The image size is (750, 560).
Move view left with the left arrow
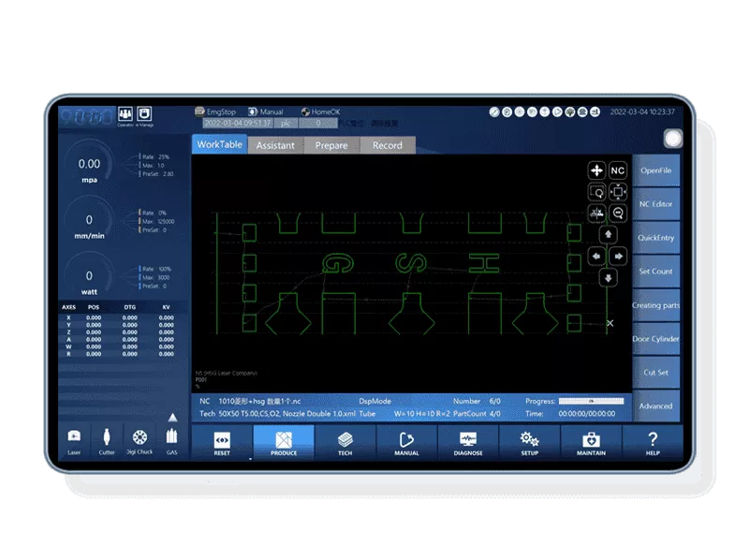pos(596,257)
